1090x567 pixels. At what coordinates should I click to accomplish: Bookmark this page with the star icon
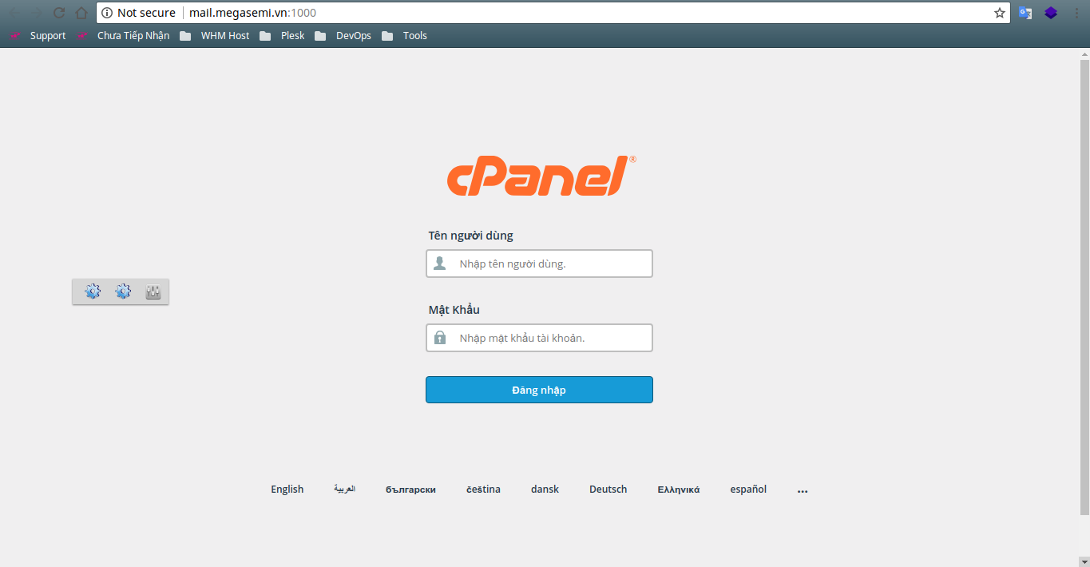[x=1000, y=13]
